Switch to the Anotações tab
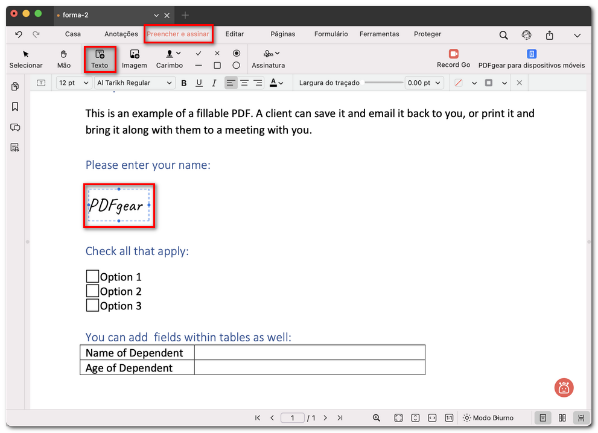598x433 pixels. tap(121, 34)
